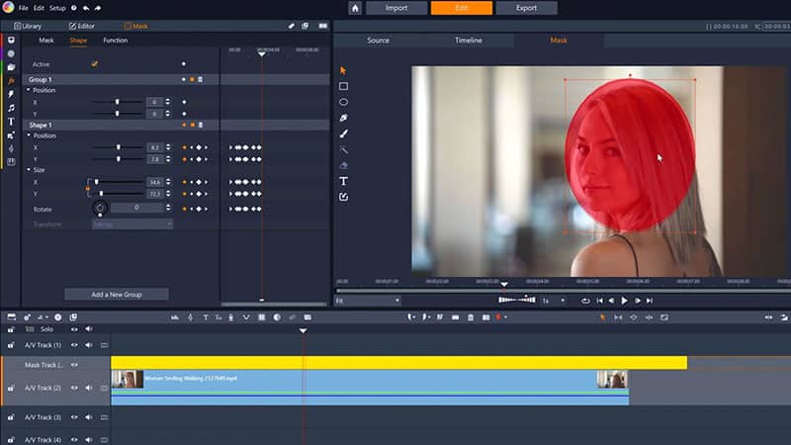The width and height of the screenshot is (791, 445).
Task: Open the File menu
Action: point(23,8)
